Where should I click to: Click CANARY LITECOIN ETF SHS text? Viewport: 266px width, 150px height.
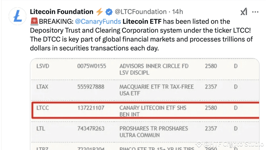153,108
